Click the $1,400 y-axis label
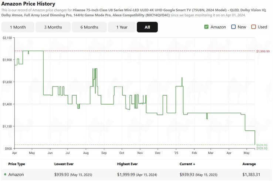273x181 pixels. click(7, 104)
